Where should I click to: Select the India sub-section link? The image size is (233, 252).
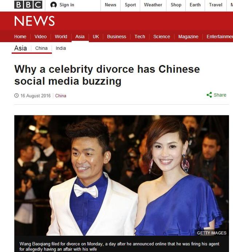point(61,48)
